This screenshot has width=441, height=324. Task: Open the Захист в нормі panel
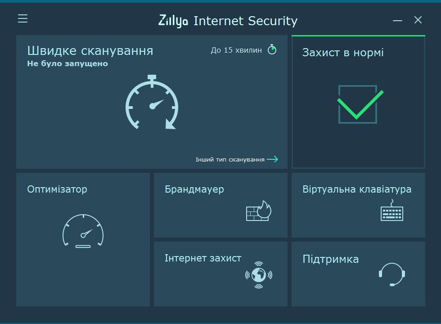tap(358, 102)
